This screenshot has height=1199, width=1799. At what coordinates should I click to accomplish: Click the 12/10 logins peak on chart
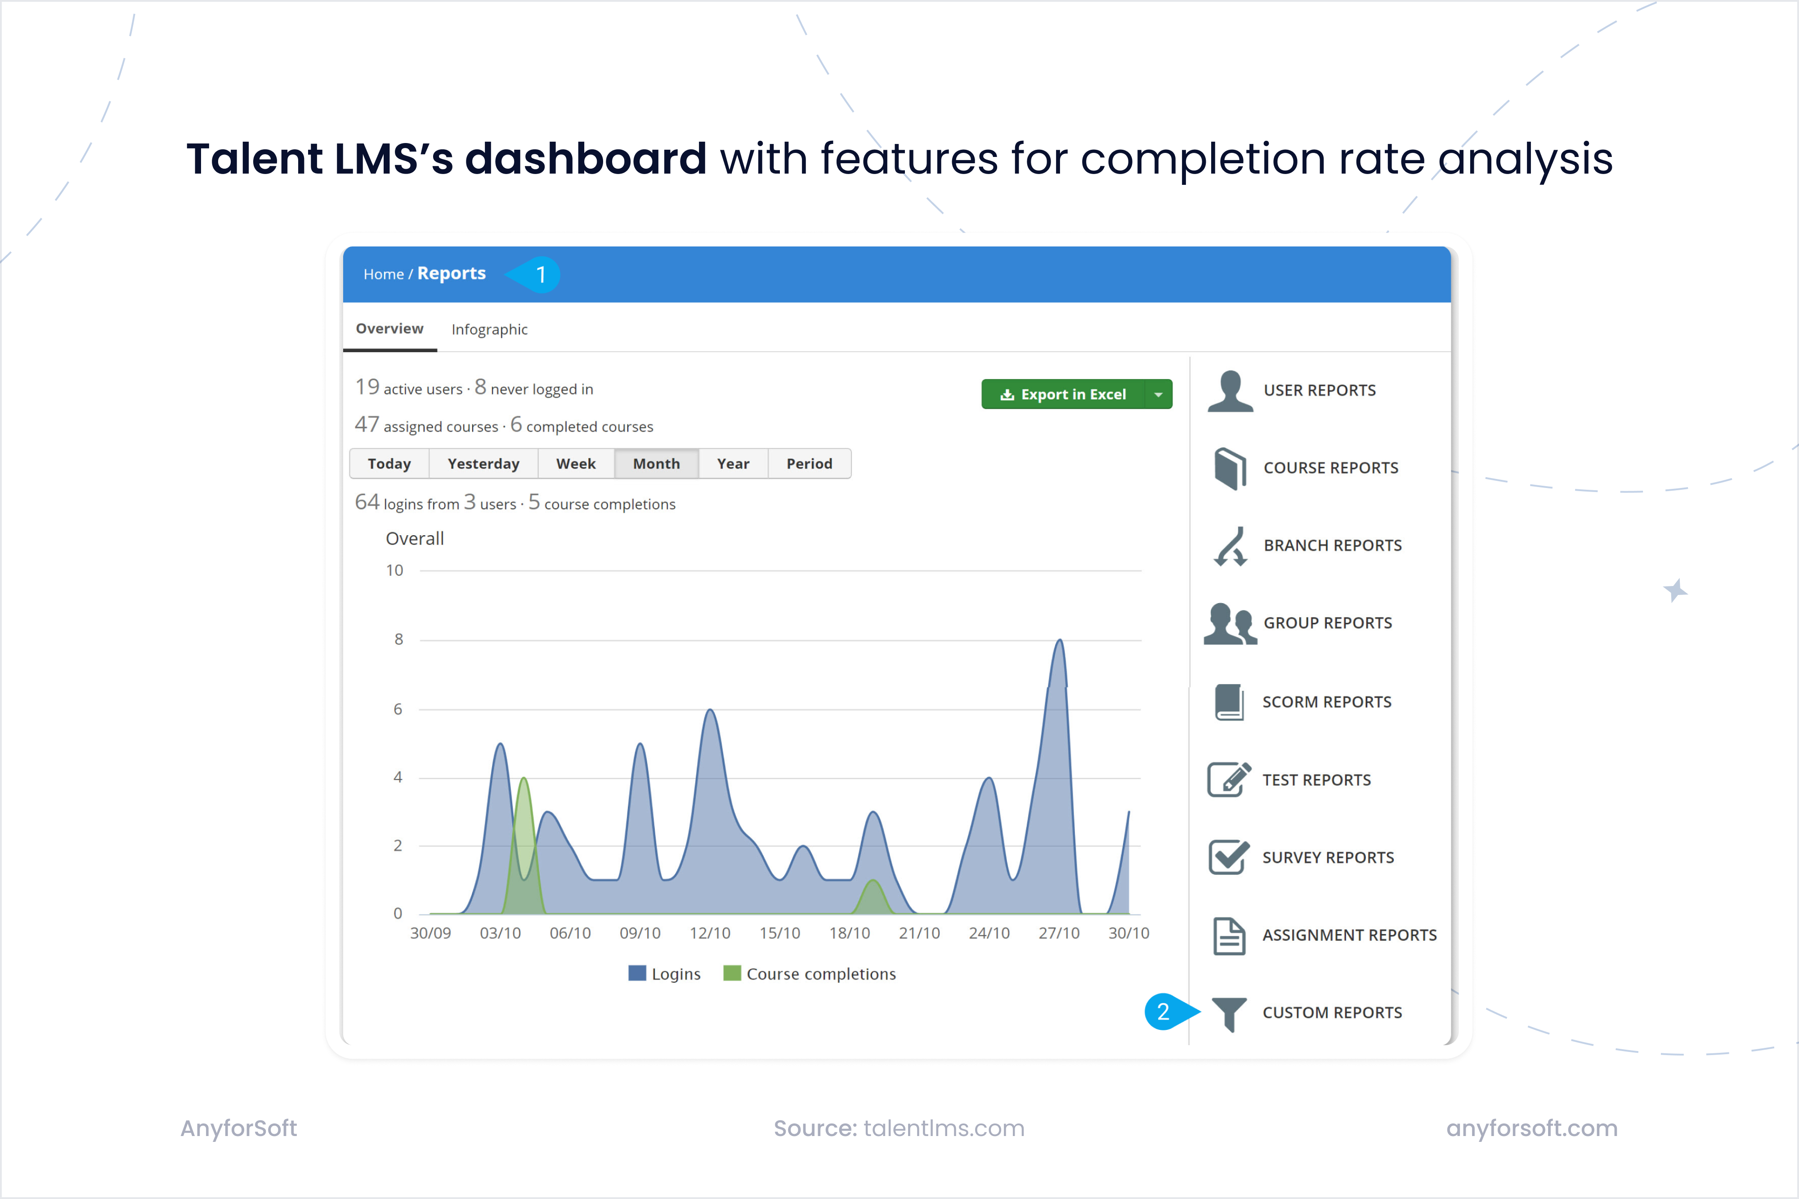coord(710,711)
